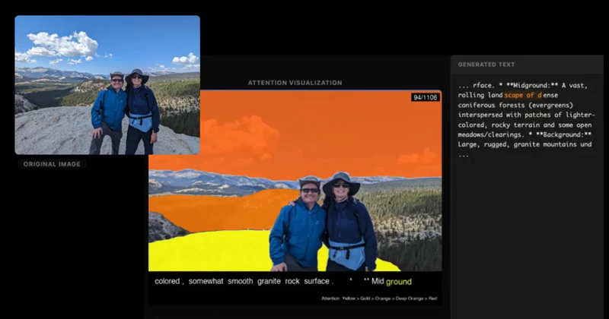Click the ORIGINAL IMAGE label
The height and width of the screenshot is (319, 609).
pyautogui.click(x=52, y=164)
